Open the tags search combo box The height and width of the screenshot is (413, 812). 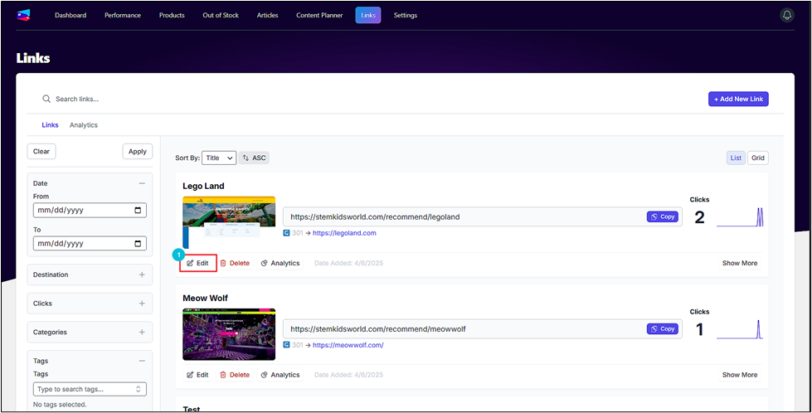coord(90,389)
